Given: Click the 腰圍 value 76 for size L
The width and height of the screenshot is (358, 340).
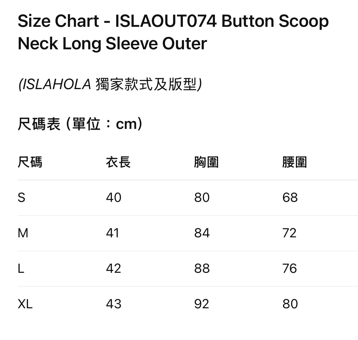Looking at the screenshot, I should [290, 268].
